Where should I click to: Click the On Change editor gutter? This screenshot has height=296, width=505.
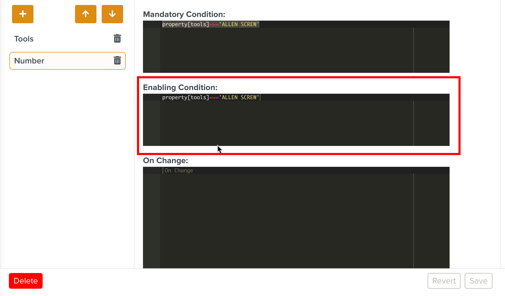click(152, 219)
